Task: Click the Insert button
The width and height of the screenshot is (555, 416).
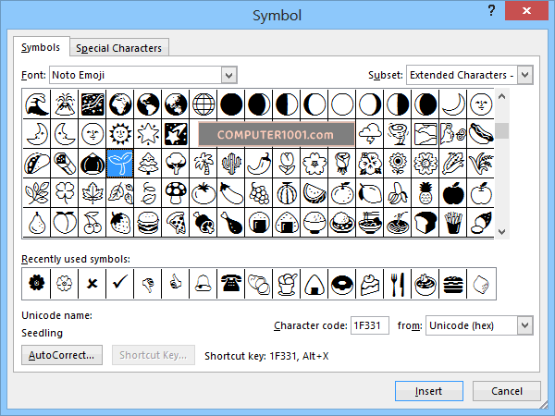Action: point(428,391)
